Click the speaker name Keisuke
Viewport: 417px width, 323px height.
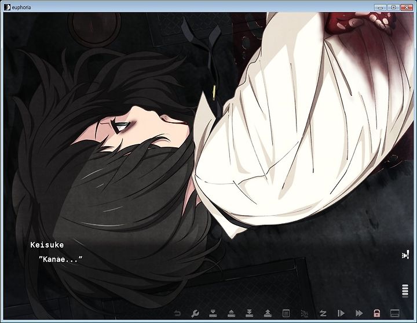pos(47,245)
